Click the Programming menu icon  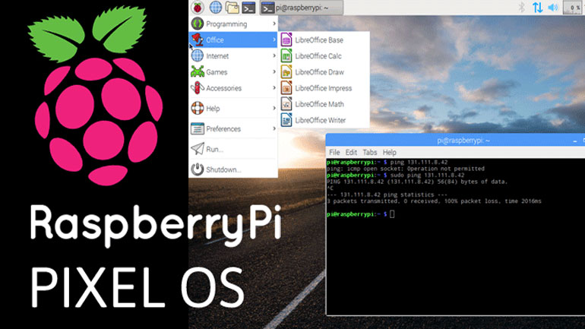198,24
